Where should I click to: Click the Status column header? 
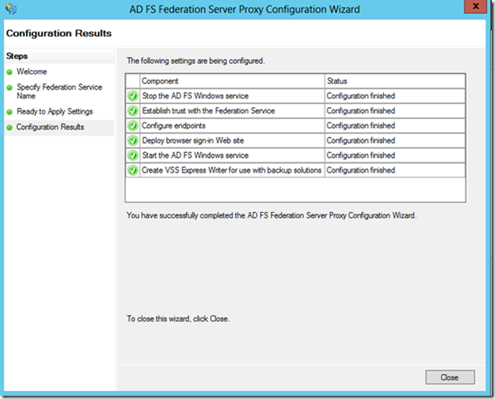click(x=395, y=81)
